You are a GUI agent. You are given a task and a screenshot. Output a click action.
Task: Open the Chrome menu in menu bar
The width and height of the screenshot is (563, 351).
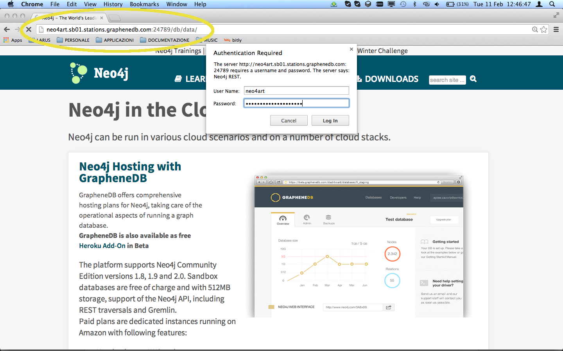[x=32, y=4]
